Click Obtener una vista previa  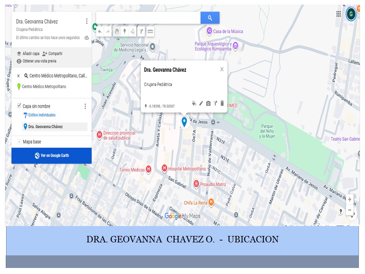pos(36,61)
